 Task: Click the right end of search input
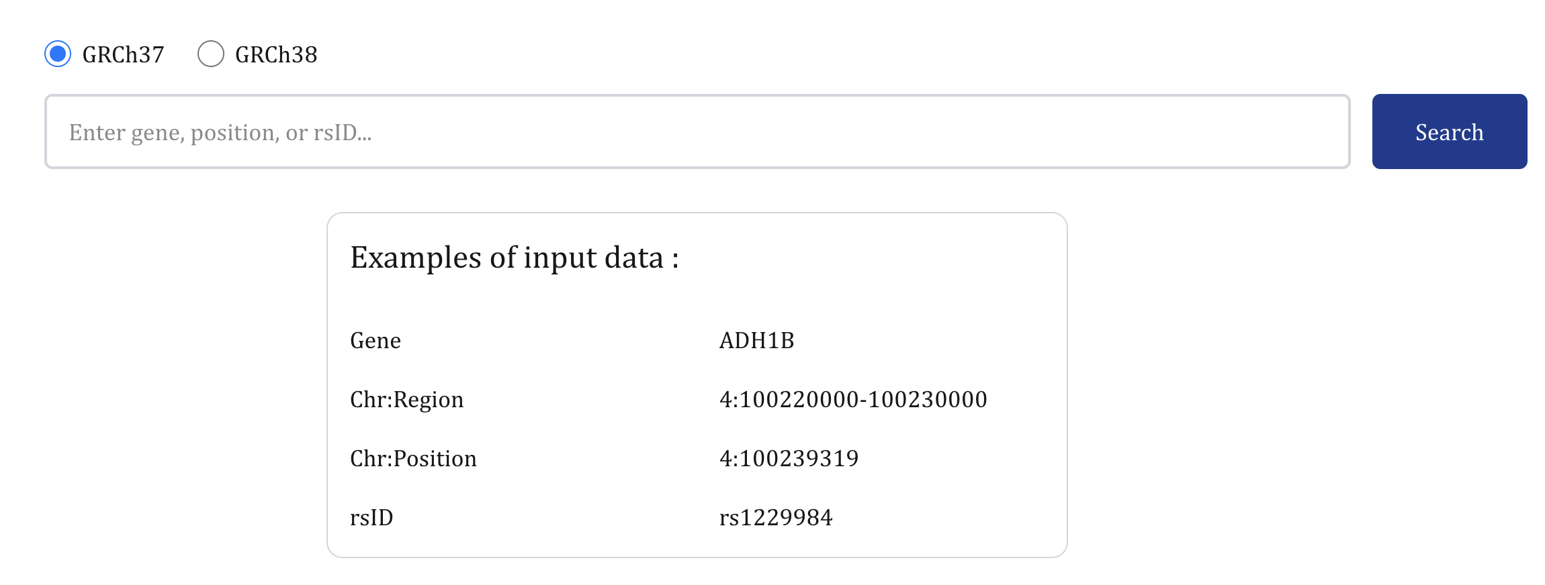[1310, 131]
